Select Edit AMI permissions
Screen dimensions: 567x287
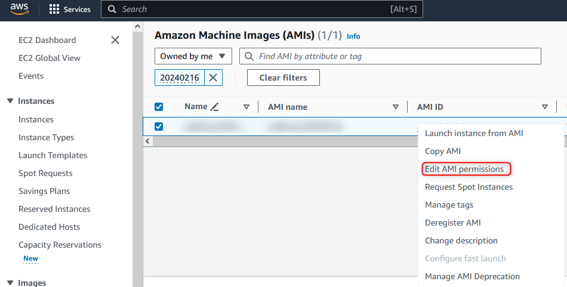(x=464, y=169)
